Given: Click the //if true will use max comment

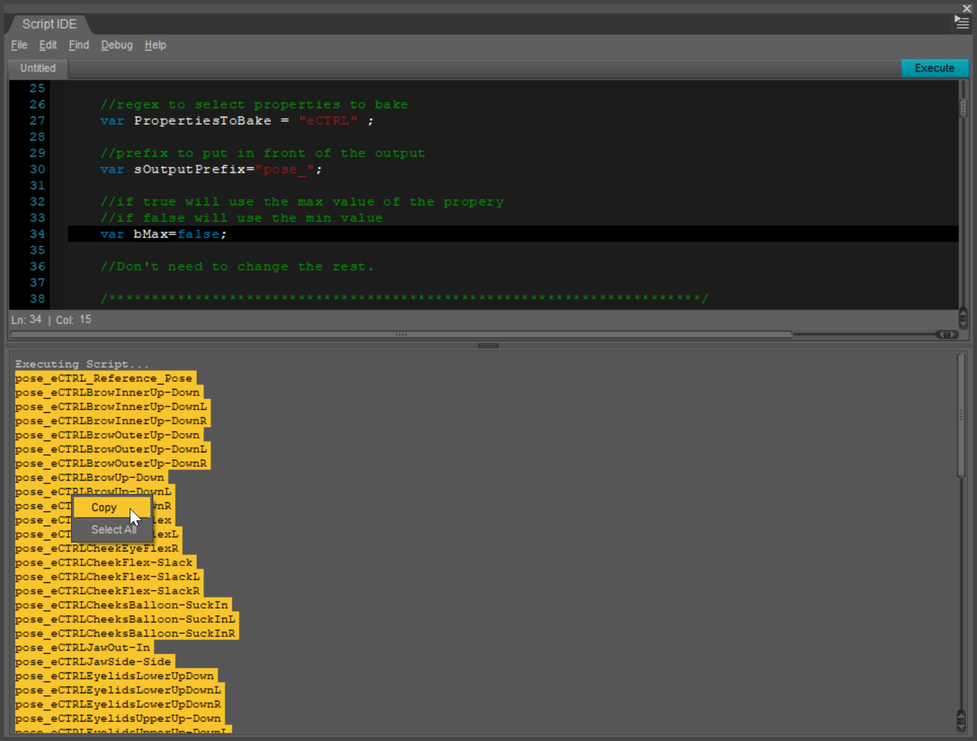Looking at the screenshot, I should coord(302,202).
